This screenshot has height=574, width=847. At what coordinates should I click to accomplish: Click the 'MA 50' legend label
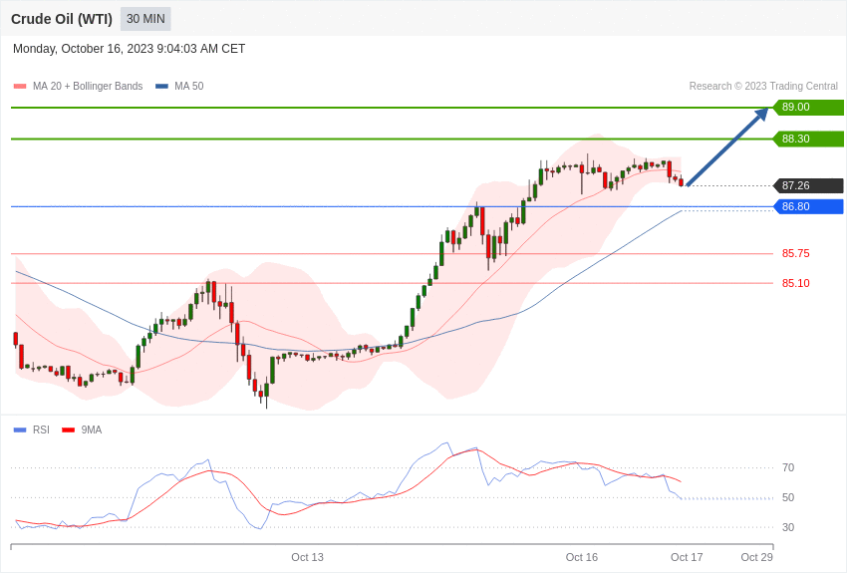(x=189, y=87)
